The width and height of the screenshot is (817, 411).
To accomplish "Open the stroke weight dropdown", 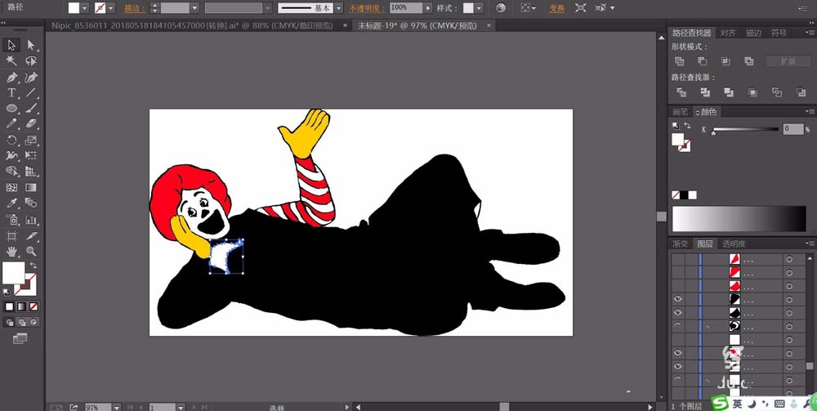I will pos(194,7).
